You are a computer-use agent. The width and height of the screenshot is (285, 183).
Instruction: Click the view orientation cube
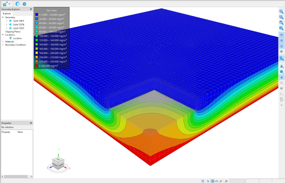58,163
